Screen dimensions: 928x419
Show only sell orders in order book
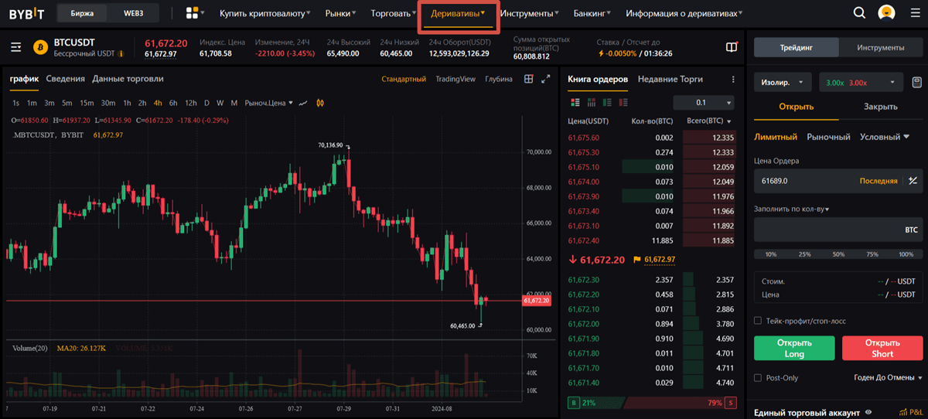623,102
